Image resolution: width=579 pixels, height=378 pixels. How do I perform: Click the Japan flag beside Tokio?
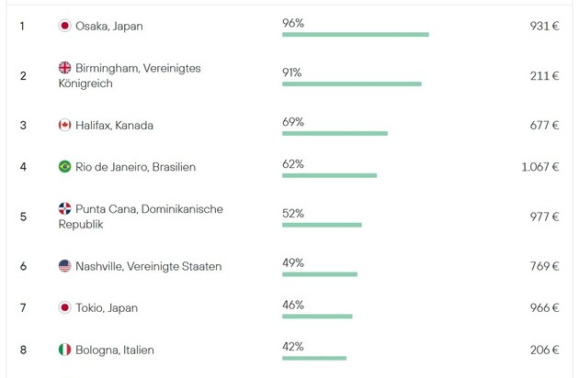pyautogui.click(x=64, y=307)
